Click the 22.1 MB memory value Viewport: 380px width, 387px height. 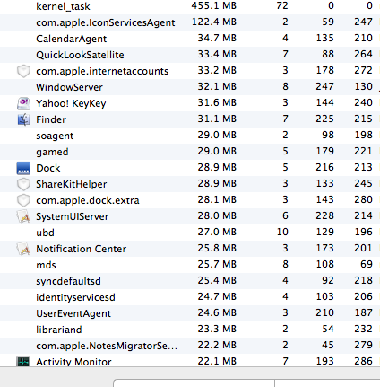click(x=217, y=361)
